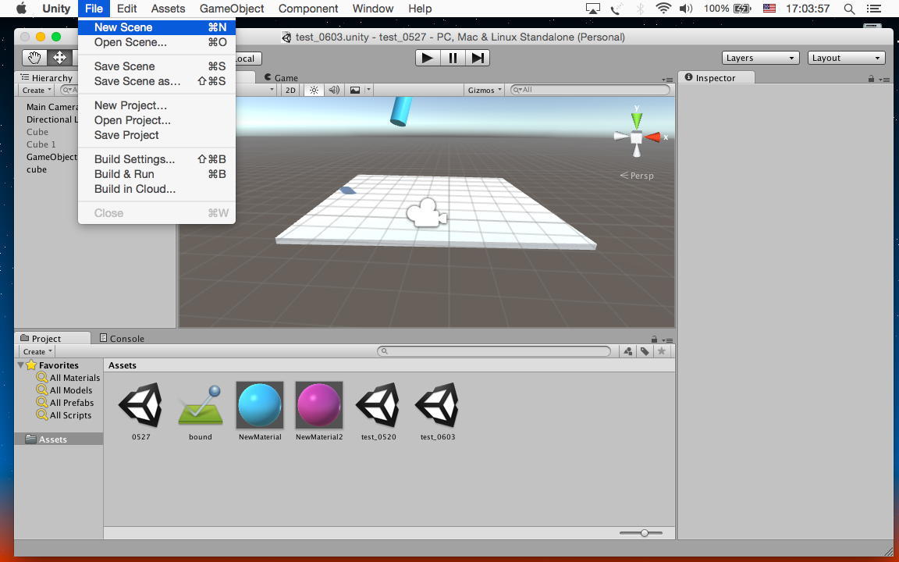Open the Component menu
This screenshot has height=562, width=899.
(308, 9)
